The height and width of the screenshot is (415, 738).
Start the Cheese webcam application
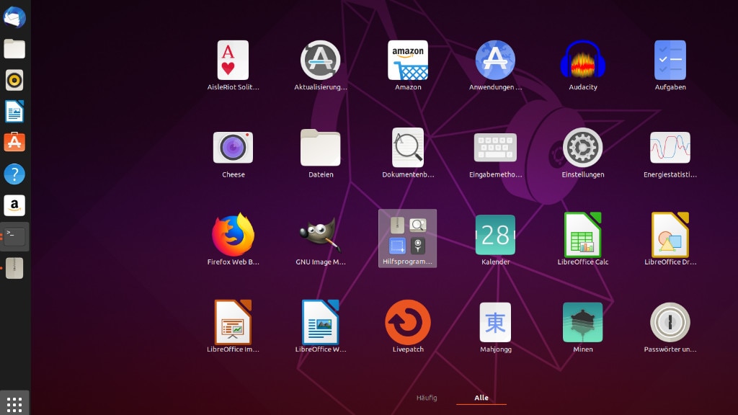(232, 147)
